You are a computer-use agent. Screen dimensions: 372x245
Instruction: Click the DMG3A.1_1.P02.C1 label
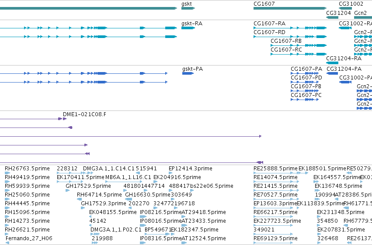click(116, 230)
